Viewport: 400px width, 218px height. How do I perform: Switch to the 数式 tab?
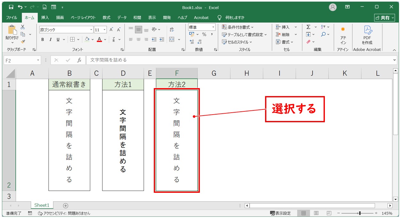(106, 18)
